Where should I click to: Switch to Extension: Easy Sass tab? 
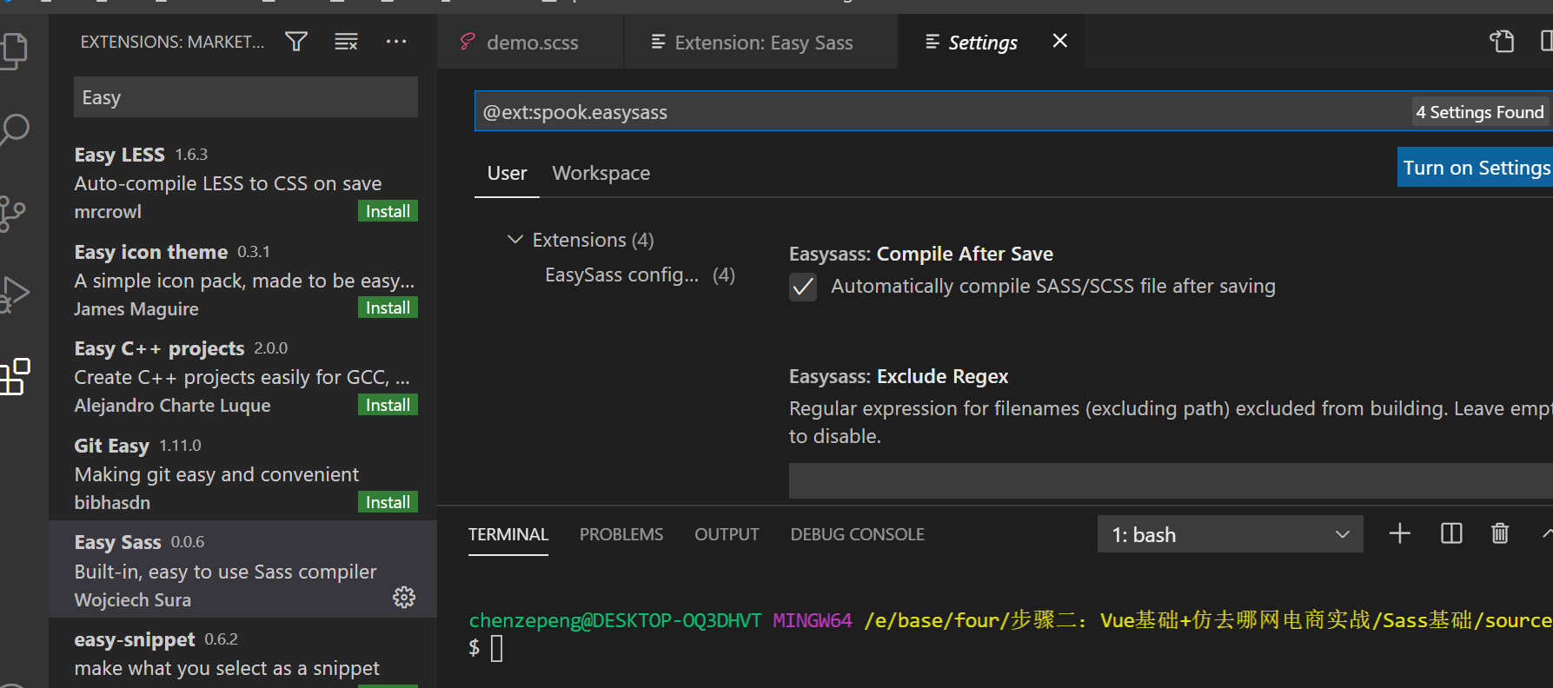click(762, 43)
